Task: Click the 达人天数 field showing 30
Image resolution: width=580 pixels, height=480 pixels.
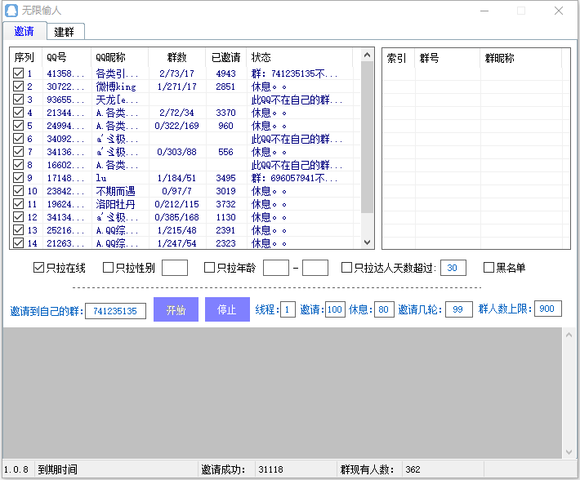Action: (x=453, y=268)
